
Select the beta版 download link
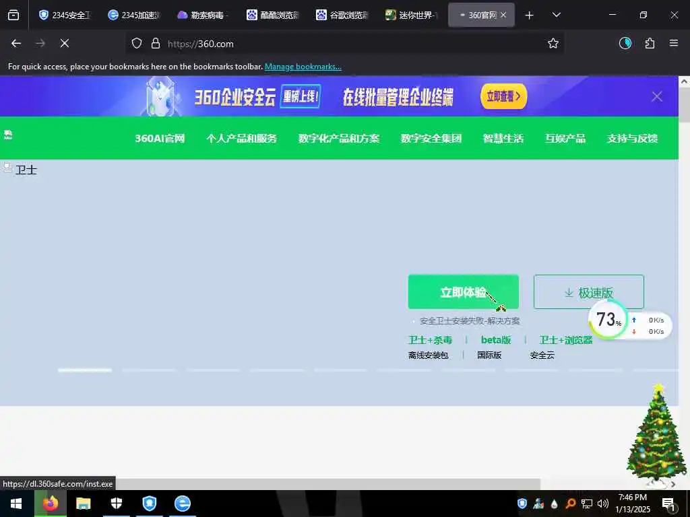(495, 340)
